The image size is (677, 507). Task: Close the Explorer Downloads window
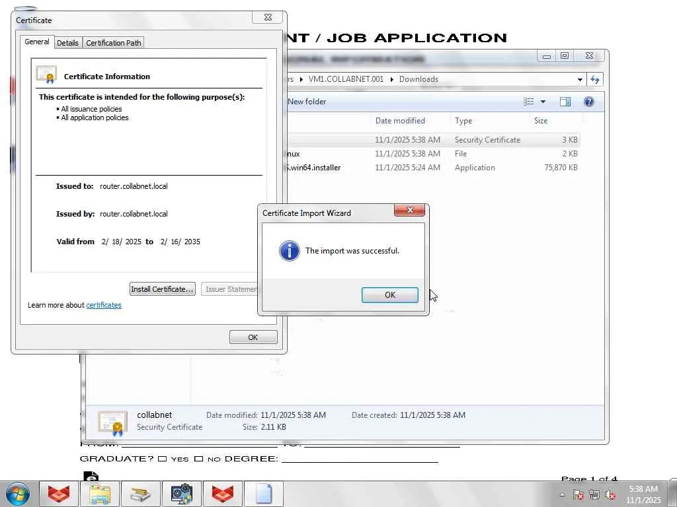(589, 55)
